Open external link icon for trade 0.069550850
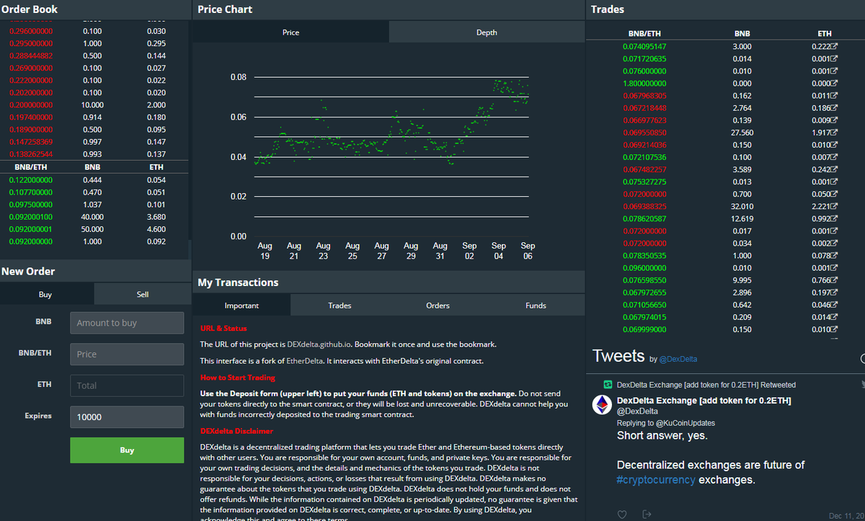 click(835, 133)
